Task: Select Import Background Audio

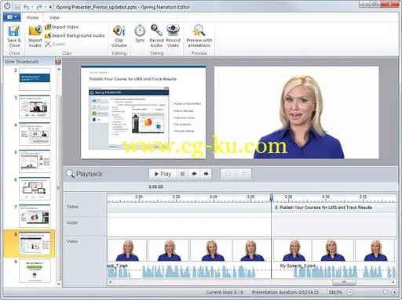Action: (x=75, y=35)
